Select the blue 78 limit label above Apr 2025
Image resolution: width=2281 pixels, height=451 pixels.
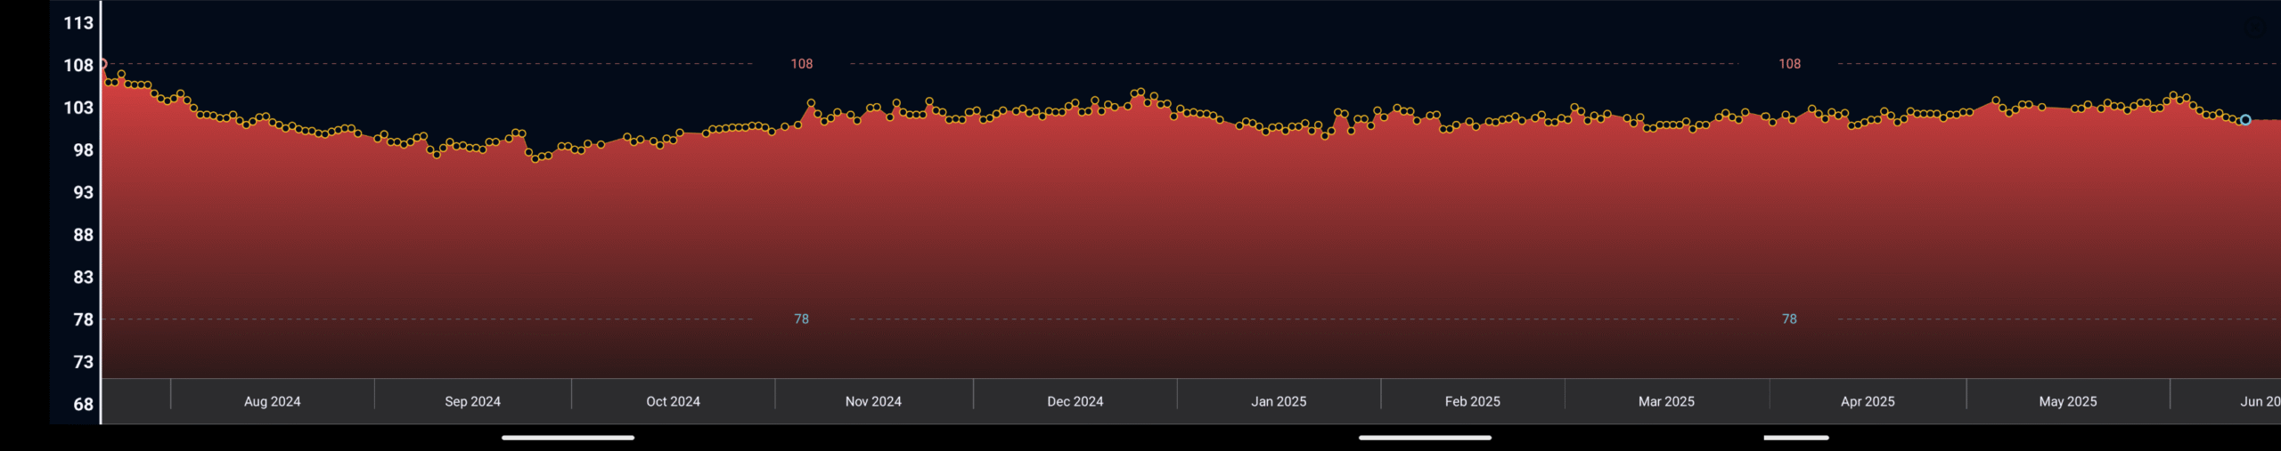[1789, 319]
